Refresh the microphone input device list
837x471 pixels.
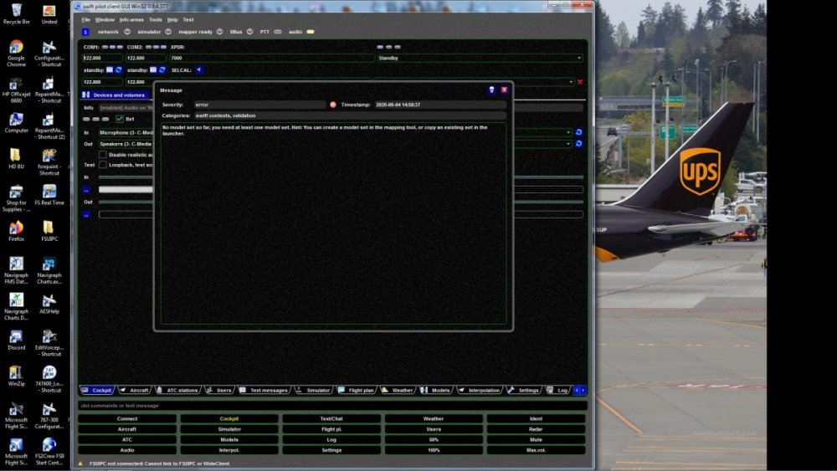578,131
